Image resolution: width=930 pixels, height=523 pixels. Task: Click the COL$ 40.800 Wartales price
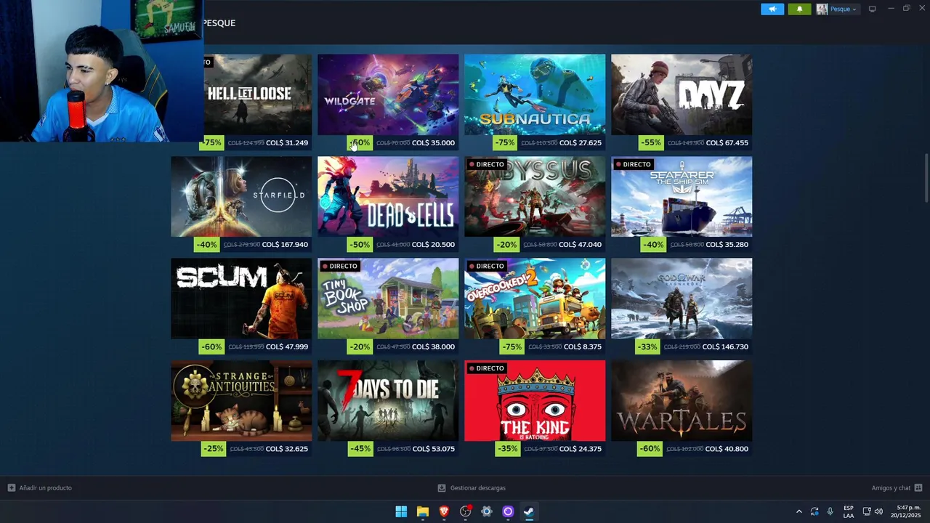tap(727, 449)
